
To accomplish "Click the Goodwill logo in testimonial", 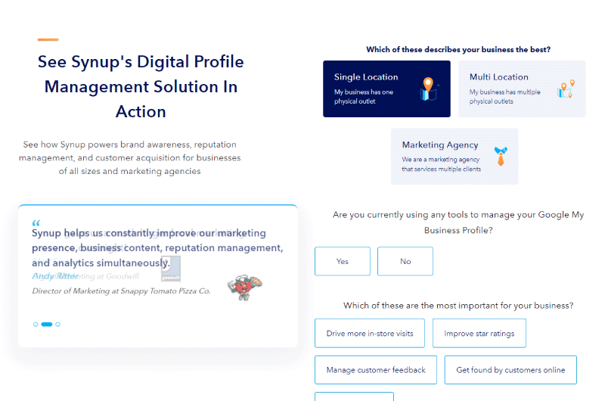I will click(171, 269).
